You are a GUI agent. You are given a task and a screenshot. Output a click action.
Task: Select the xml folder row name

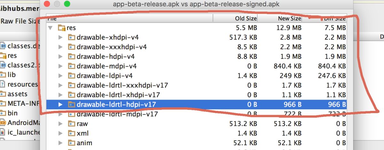pyautogui.click(x=83, y=133)
